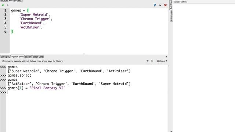Click the bug debug-mode icon in shell toolbar
Image resolution: width=235 pixels, height=132 pixels.
[x=148, y=61]
